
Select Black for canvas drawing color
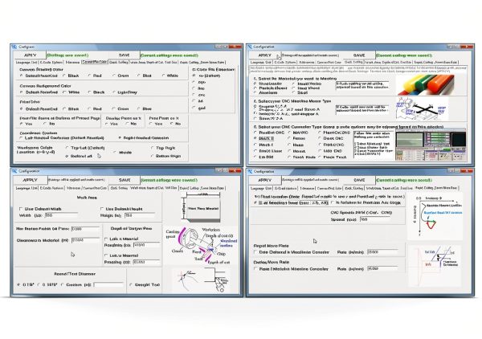click(x=71, y=76)
